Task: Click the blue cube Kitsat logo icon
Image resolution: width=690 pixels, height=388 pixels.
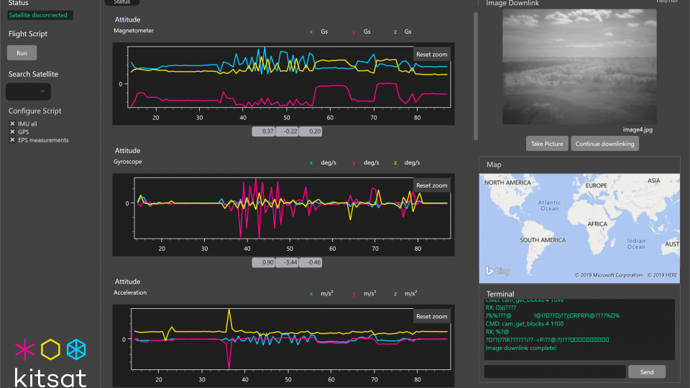Action: [76, 349]
